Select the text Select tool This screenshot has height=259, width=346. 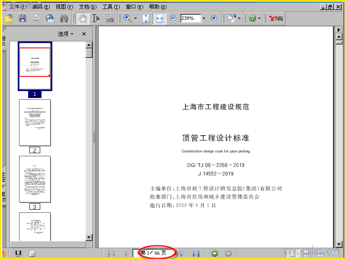tap(96, 19)
